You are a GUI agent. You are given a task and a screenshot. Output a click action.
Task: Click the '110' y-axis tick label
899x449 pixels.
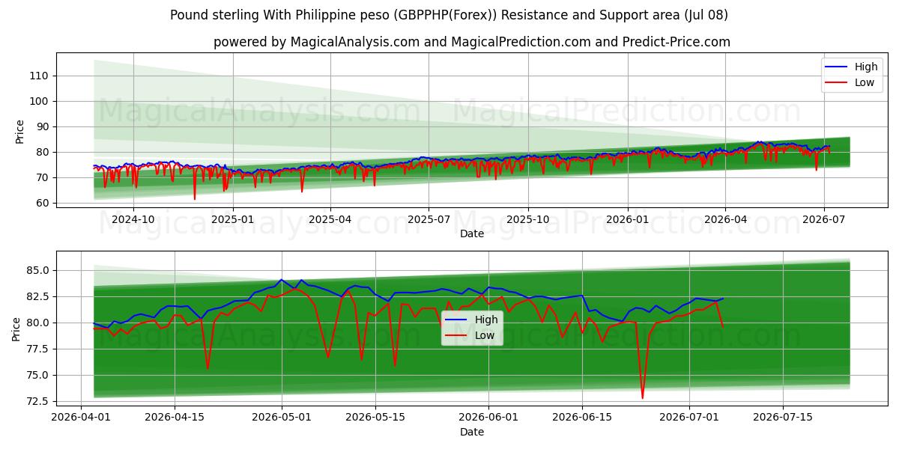click(40, 76)
